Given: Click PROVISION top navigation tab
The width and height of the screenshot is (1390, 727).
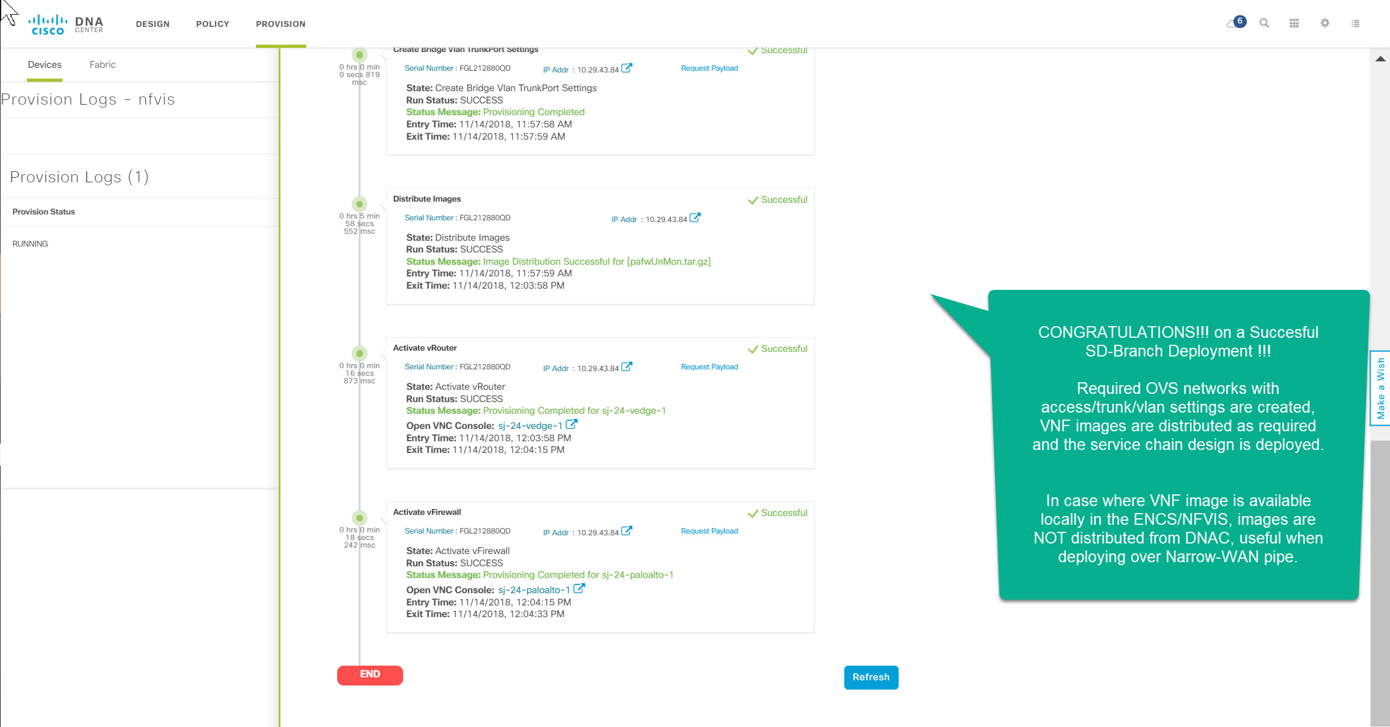Looking at the screenshot, I should pos(280,24).
